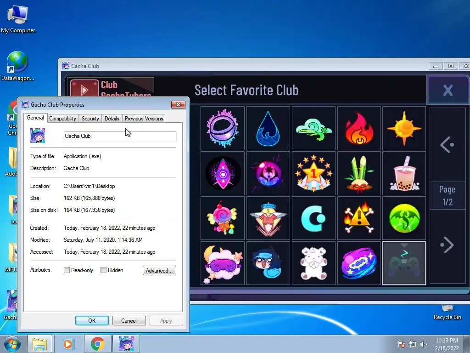This screenshot has height=353, width=470.
Task: View the Previous Versions tab
Action: click(144, 119)
